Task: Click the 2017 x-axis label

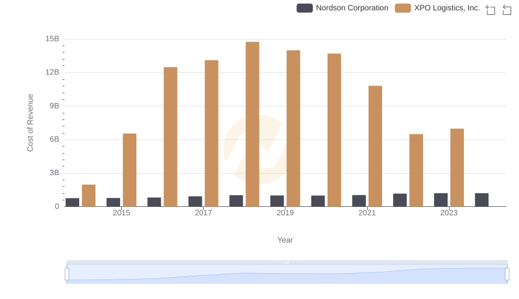Action: (x=203, y=213)
